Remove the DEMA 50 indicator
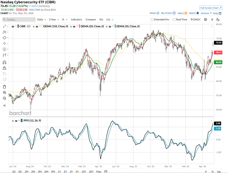Viewport: 228px width, 173px height. click(x=107, y=27)
